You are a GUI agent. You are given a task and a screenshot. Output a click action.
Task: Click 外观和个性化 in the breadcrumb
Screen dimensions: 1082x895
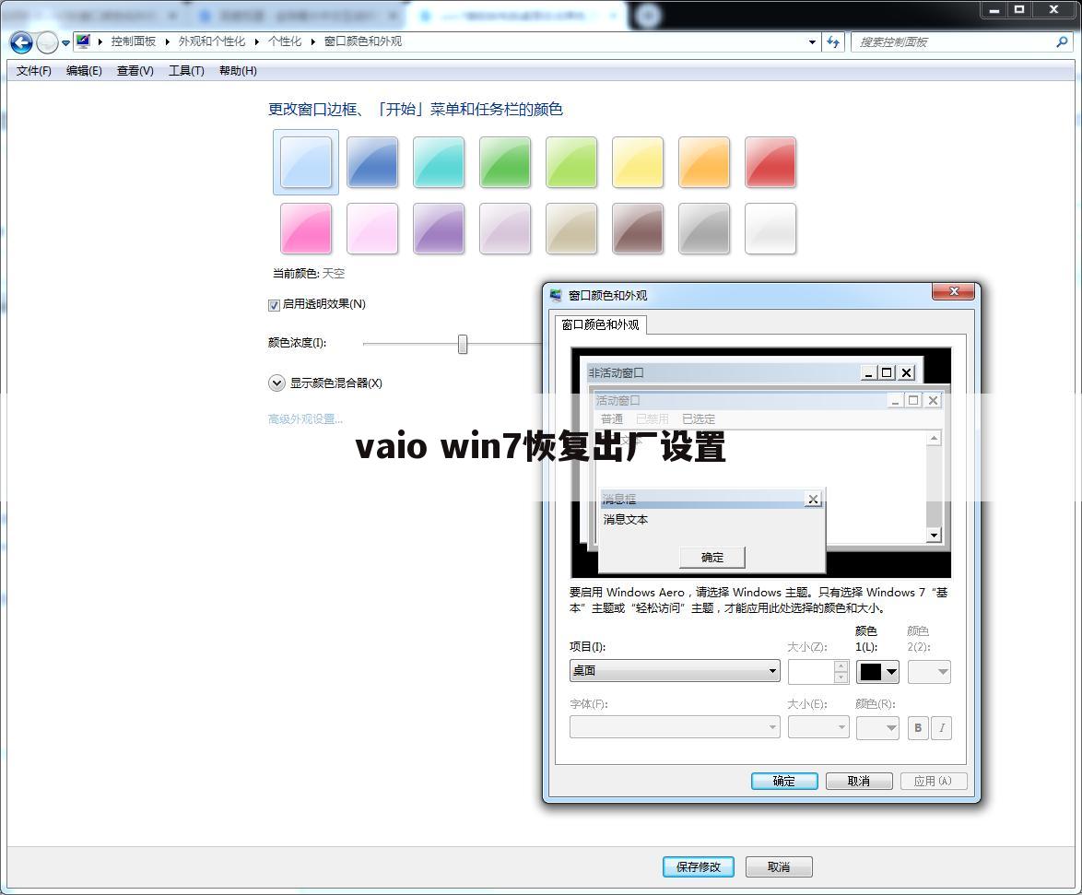[212, 41]
